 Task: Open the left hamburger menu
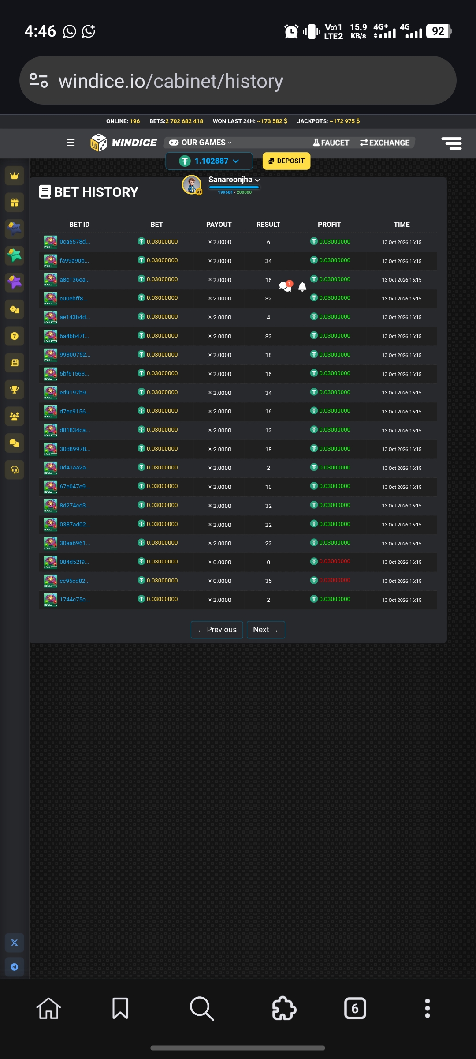point(71,143)
